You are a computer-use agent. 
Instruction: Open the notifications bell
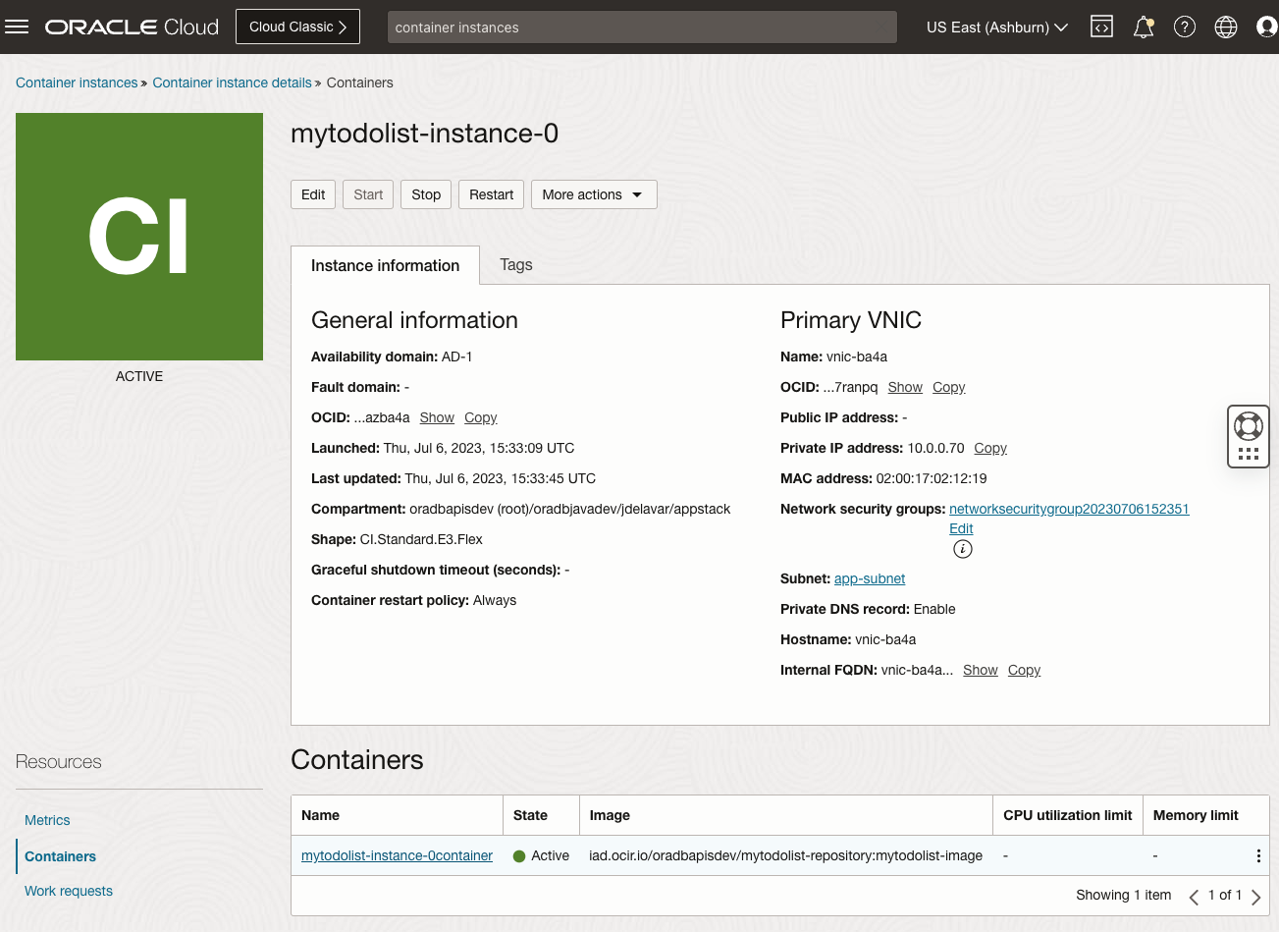pos(1144,27)
